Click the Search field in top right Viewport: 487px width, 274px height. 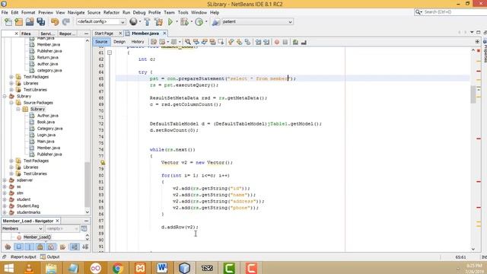pyautogui.click(x=450, y=12)
